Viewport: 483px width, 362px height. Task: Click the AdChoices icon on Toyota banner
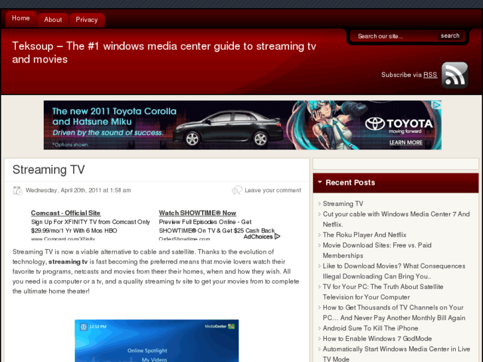(x=437, y=105)
